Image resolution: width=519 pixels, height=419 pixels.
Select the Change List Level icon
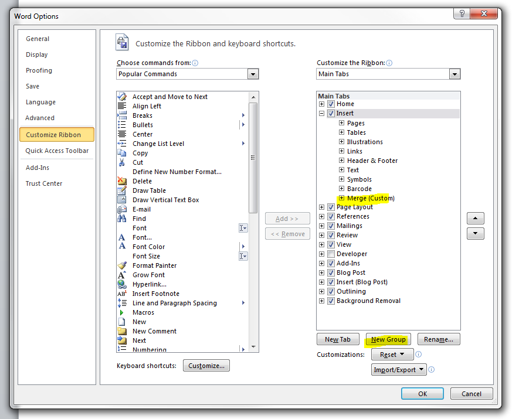coord(122,144)
